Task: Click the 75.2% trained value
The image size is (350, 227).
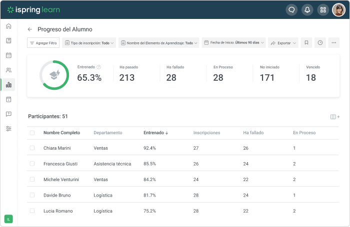Action: [150, 211]
